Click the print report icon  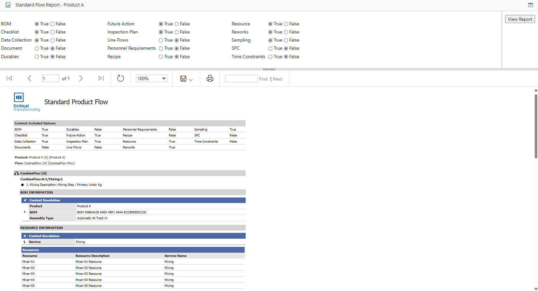[x=210, y=78]
